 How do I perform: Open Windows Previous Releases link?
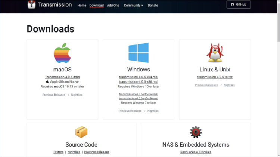(x=130, y=111)
